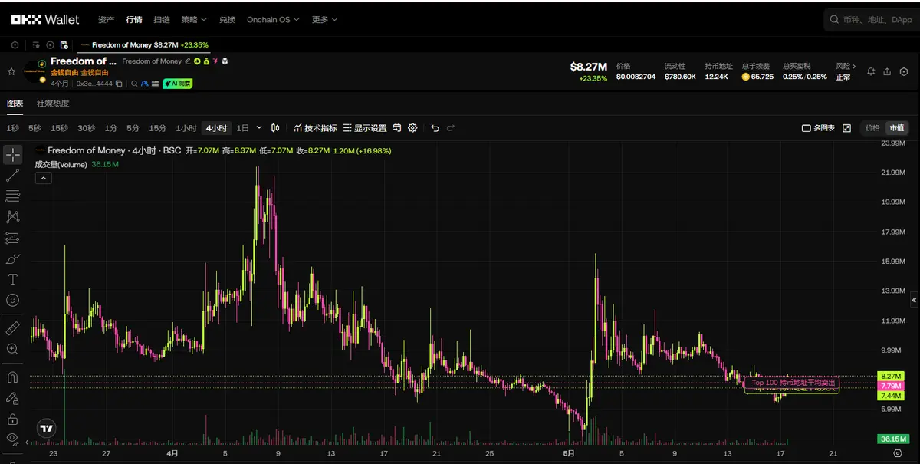
Task: Select the brush drawing tool
Action: 12,258
